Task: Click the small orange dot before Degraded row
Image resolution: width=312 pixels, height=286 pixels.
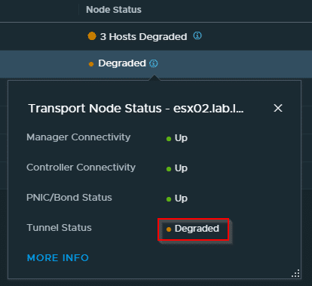Action: click(91, 64)
